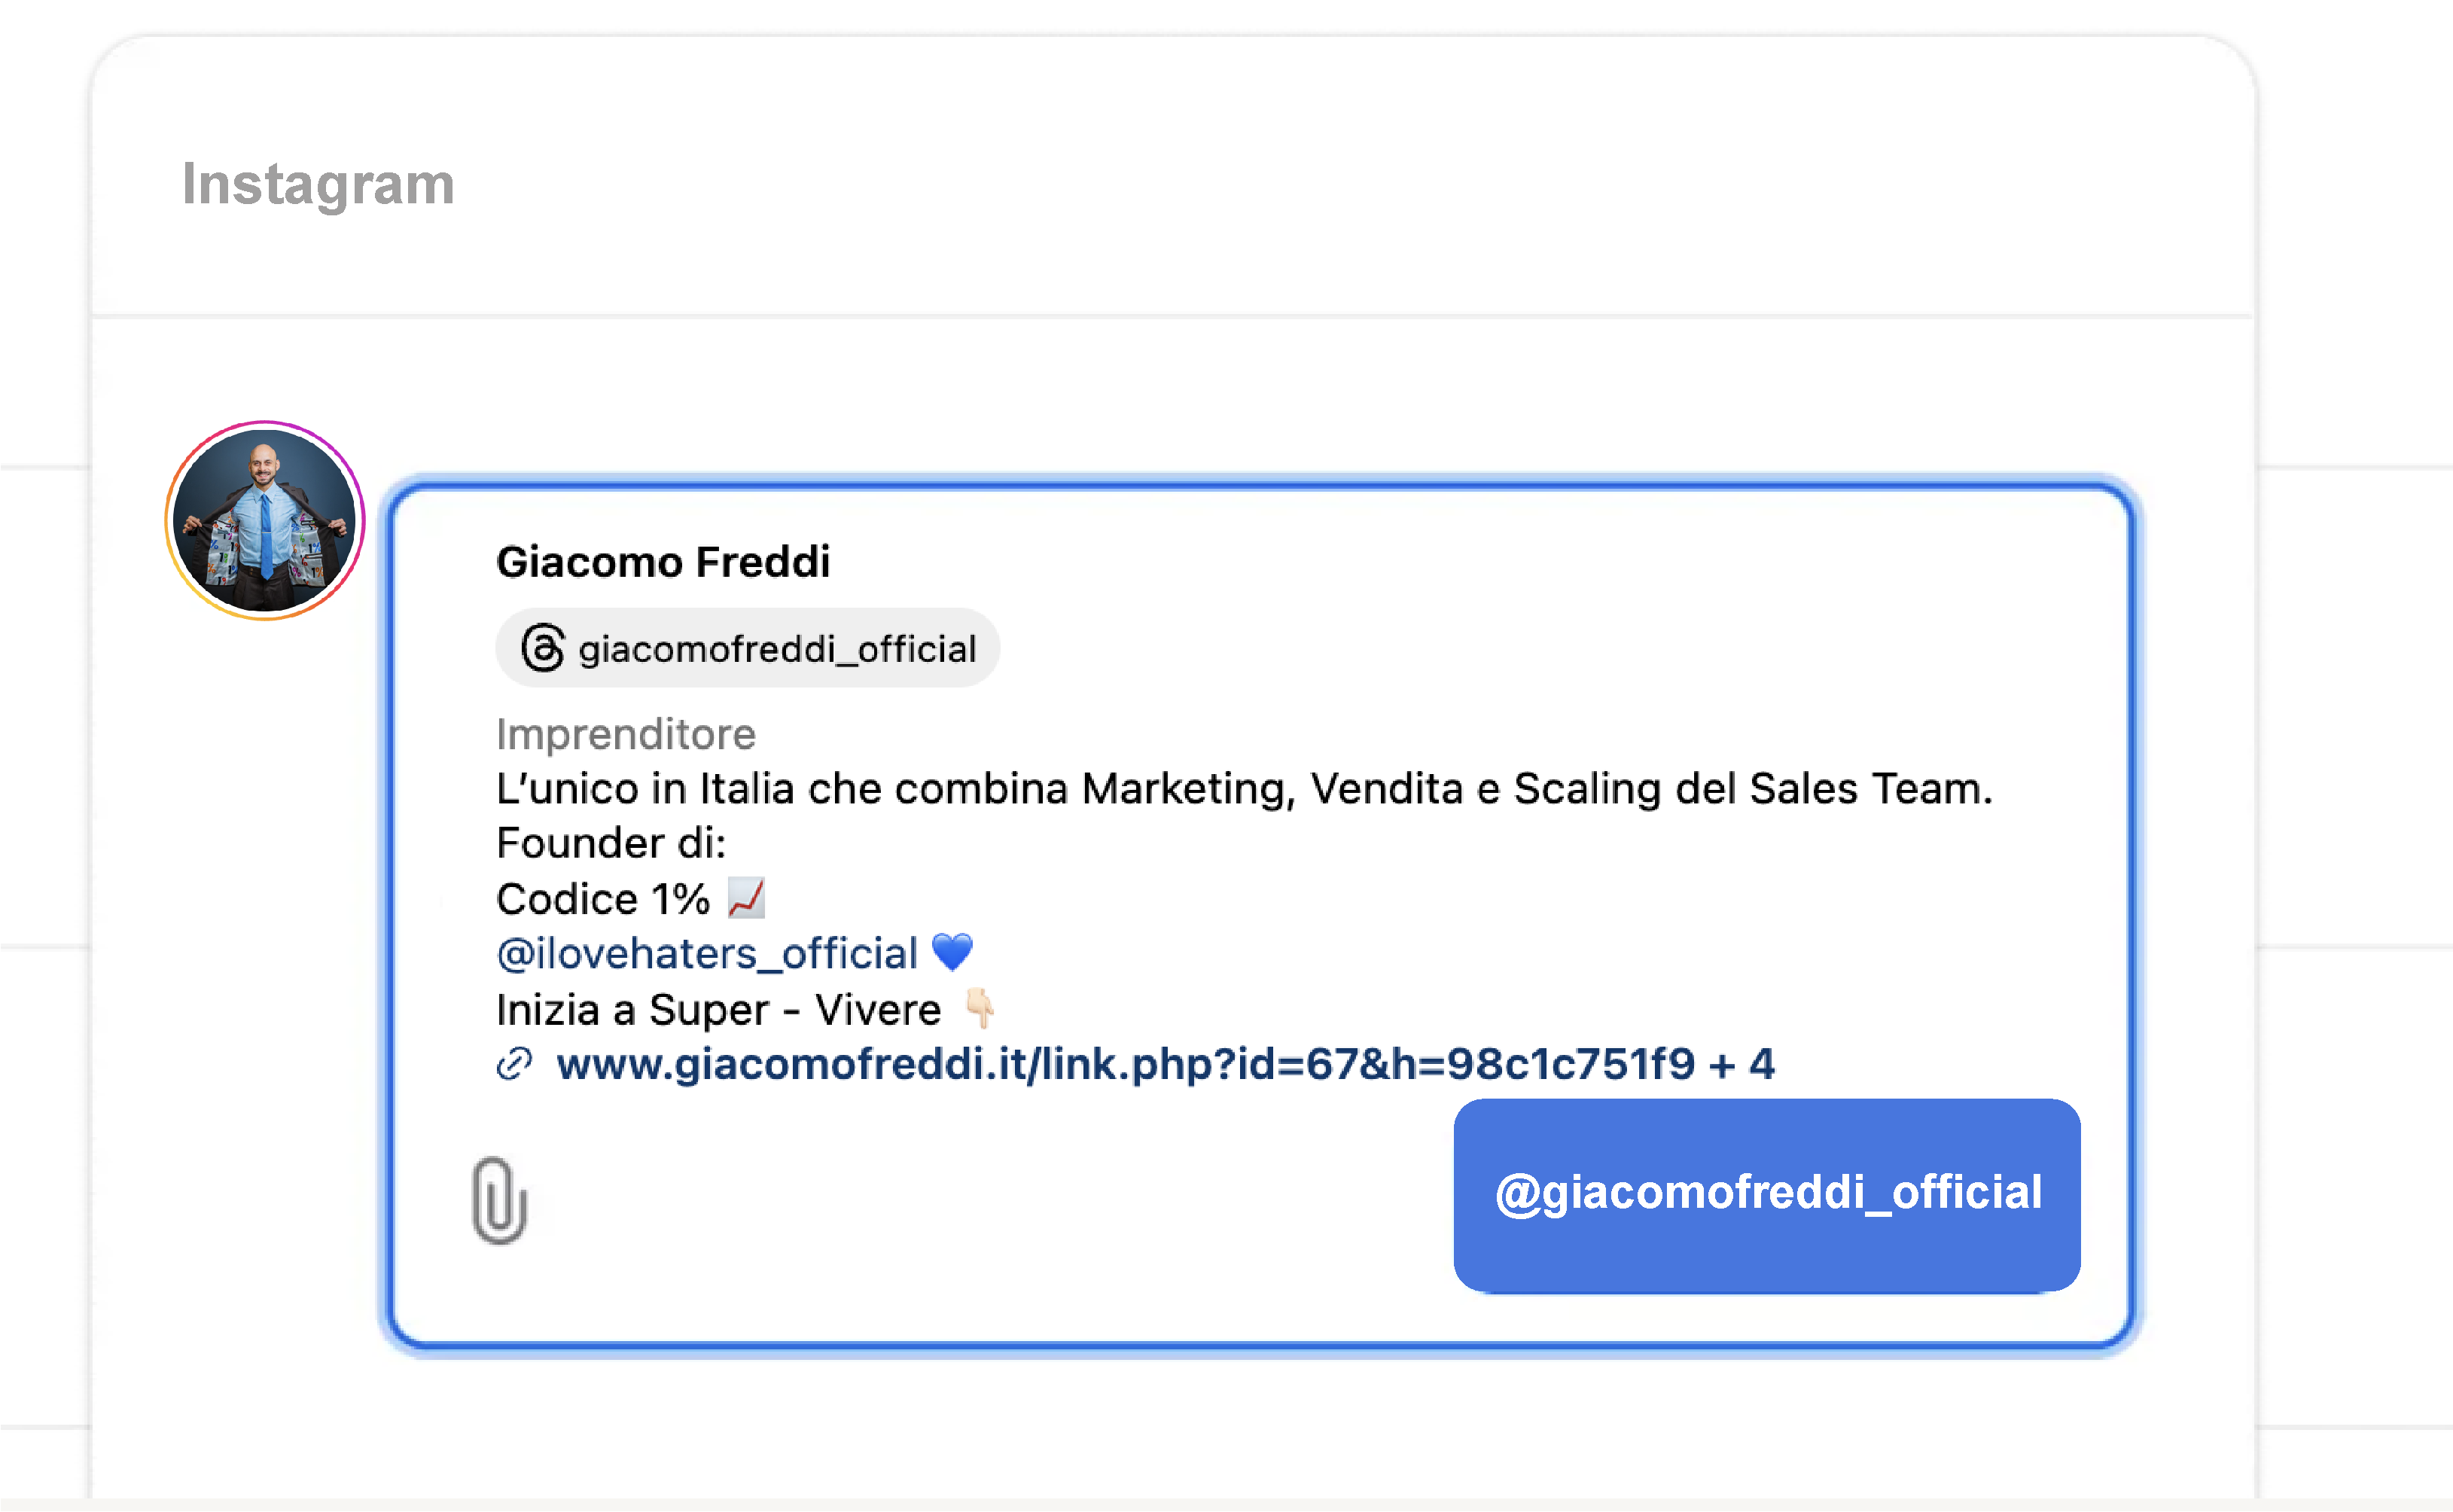Click the paperclip attachment icon
Viewport: 2453px width, 1512px height.
pos(498,1200)
